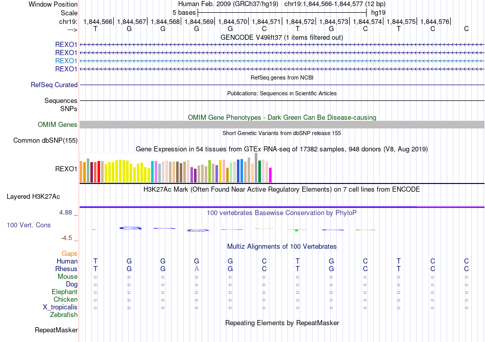Click the blue PhyloP conservation blob
Viewport: 485px width, 342px height.
tap(131, 228)
